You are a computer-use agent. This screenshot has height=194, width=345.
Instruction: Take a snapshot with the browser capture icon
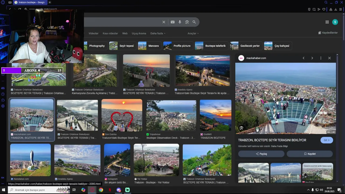pos(314,9)
